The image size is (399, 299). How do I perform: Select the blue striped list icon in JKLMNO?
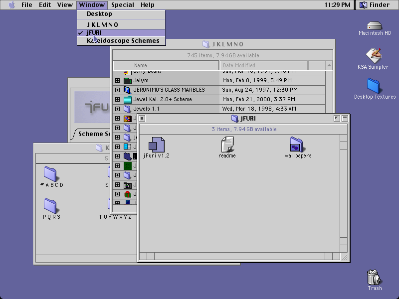pyautogui.click(x=128, y=147)
